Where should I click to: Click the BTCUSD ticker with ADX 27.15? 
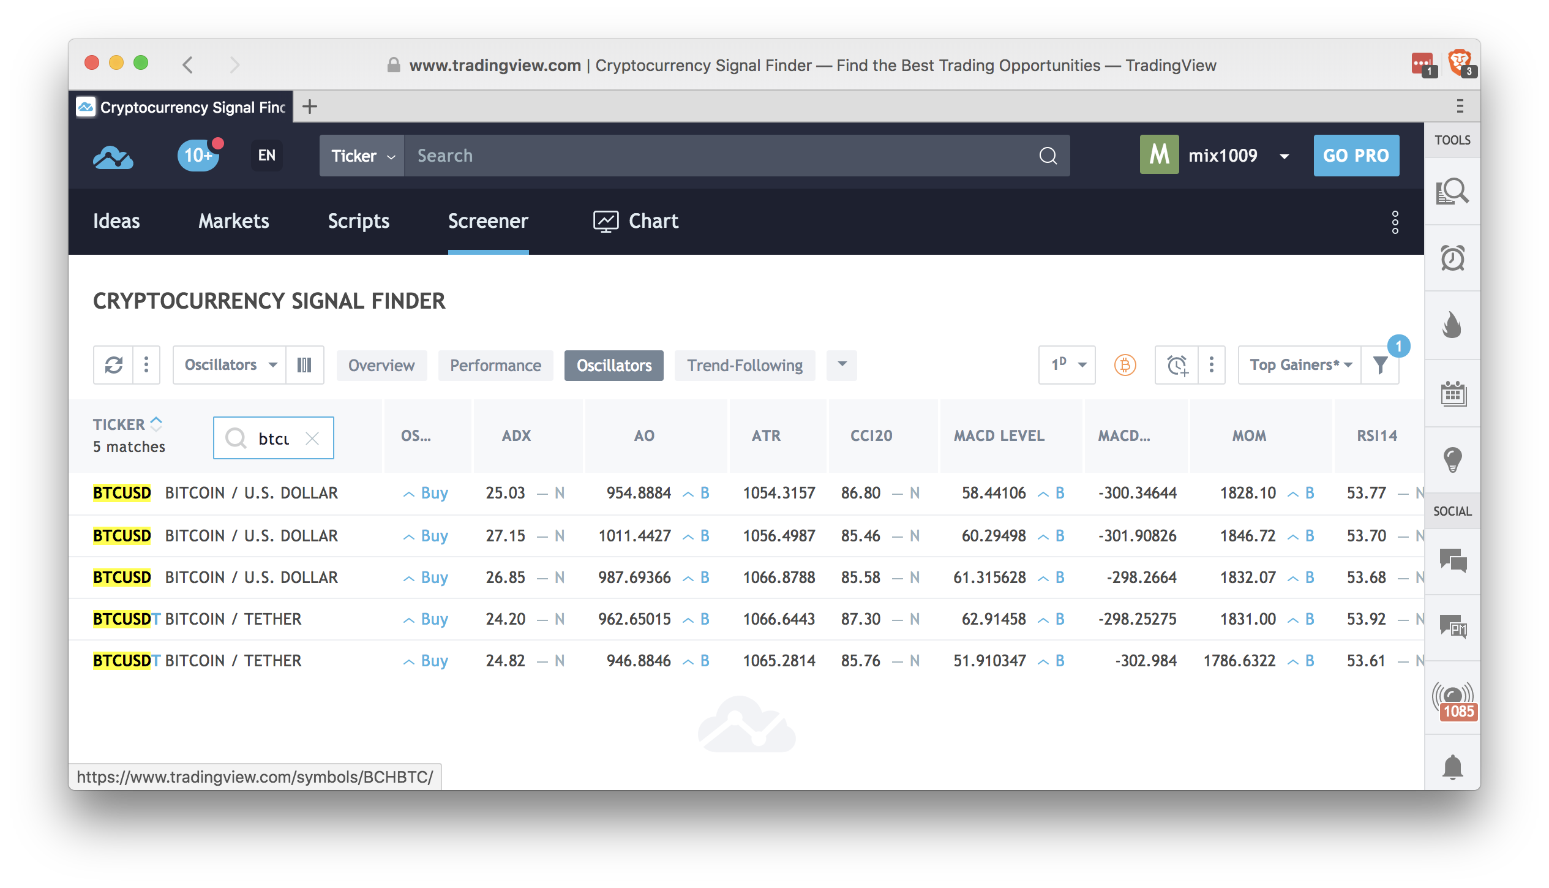pyautogui.click(x=122, y=536)
